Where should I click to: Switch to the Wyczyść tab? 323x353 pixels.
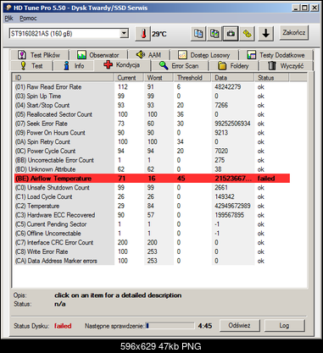coord(286,66)
